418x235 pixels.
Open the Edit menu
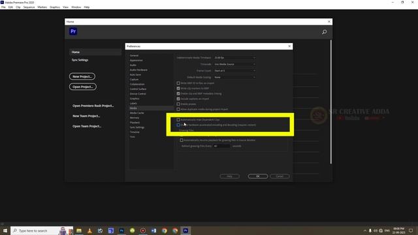(x=10, y=7)
